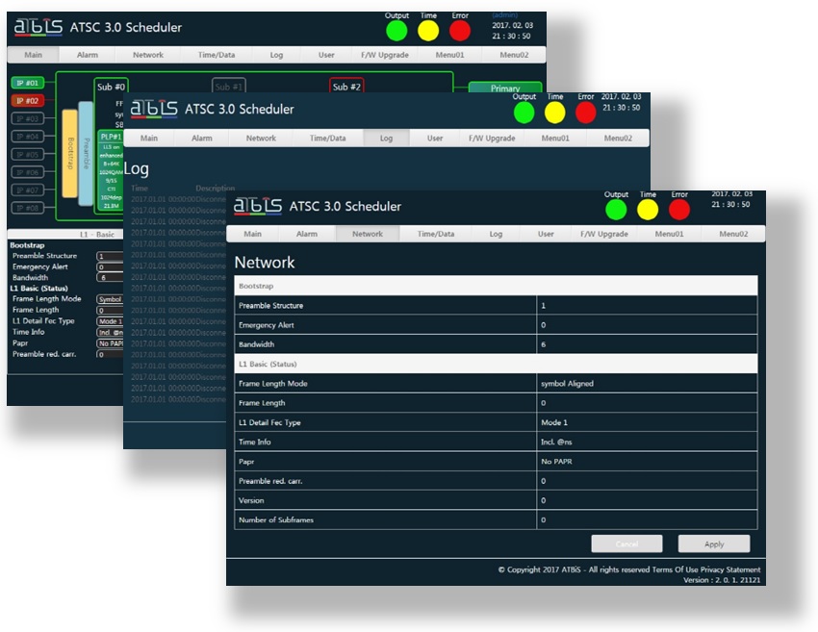The image size is (818, 632).
Task: Click the Bandwidth value field in the Network table
Action: click(x=647, y=343)
